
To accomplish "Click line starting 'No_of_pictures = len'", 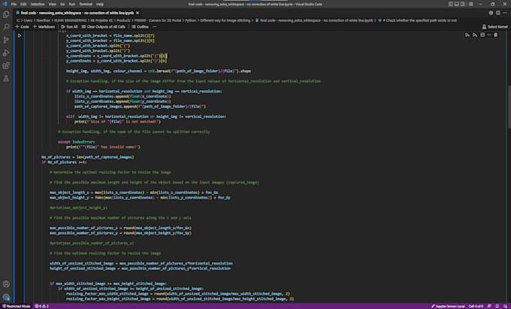I will coord(88,157).
